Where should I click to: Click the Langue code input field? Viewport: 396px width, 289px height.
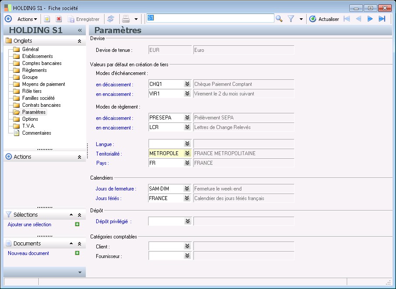[x=166, y=144]
